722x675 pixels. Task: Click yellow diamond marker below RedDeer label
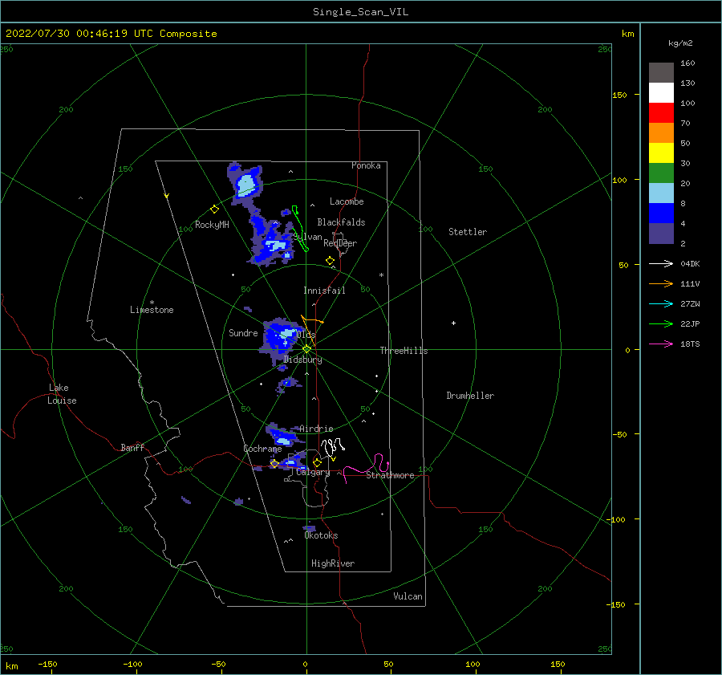point(330,261)
